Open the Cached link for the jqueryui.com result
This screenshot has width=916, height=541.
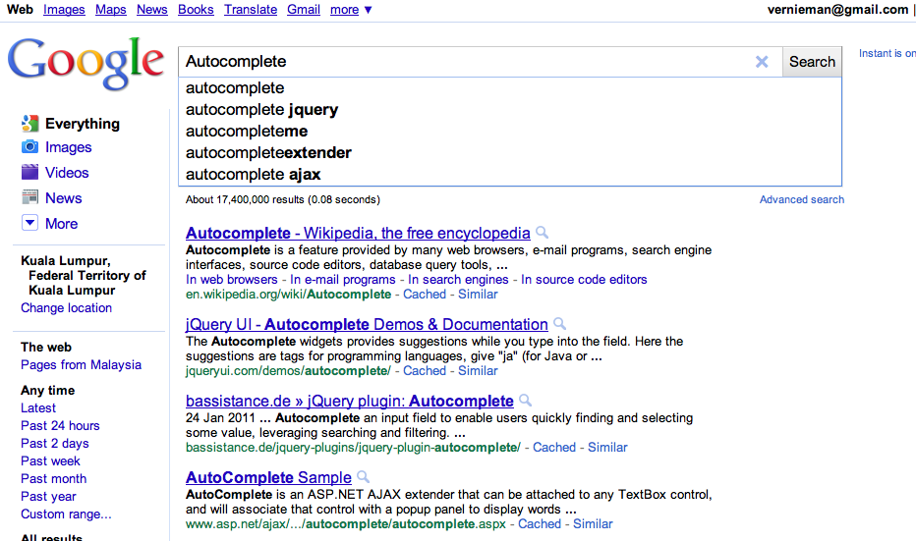pos(425,370)
